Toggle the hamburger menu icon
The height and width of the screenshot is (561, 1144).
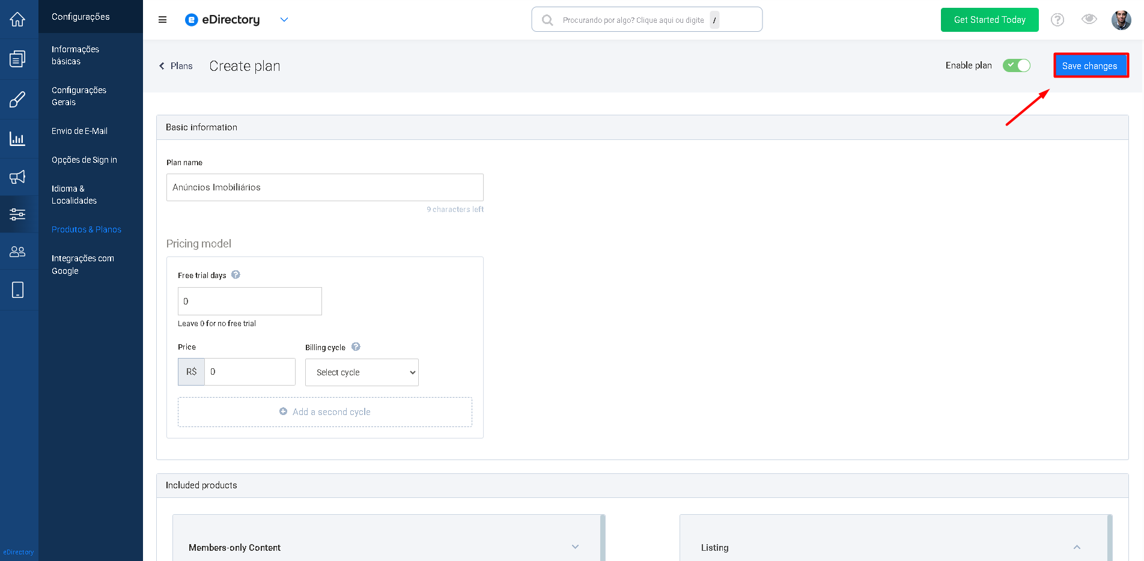point(162,20)
